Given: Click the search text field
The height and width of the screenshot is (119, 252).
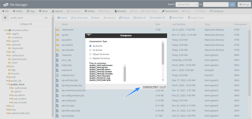Looking at the screenshot, I should coord(216,4).
